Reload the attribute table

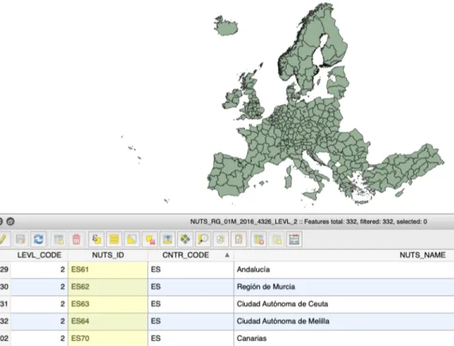coord(38,239)
